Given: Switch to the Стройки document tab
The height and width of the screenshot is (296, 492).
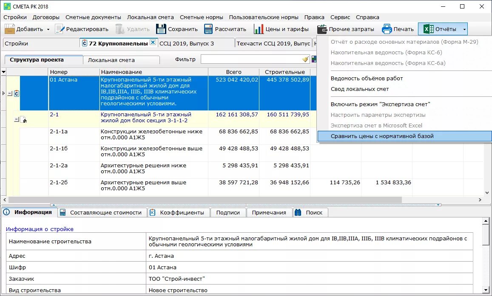Looking at the screenshot, I should coord(41,44).
